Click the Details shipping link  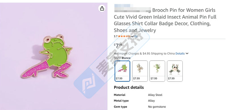pos(180,54)
